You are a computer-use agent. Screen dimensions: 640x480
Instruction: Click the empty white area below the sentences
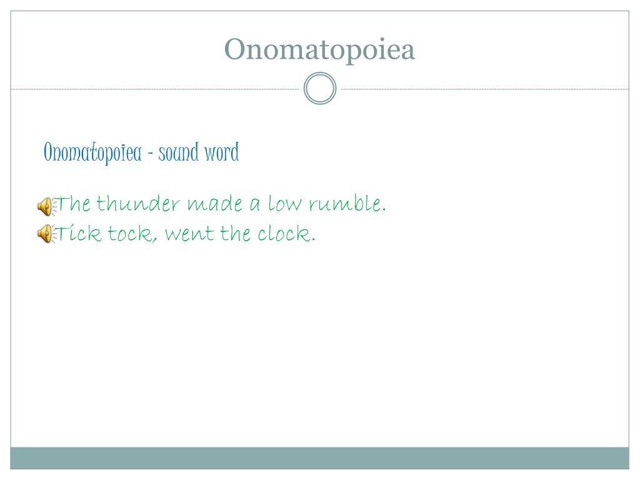tap(319, 347)
